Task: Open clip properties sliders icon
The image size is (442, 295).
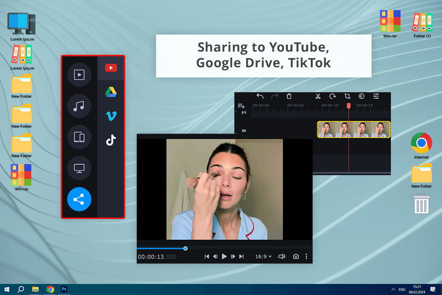Action: 376,96
